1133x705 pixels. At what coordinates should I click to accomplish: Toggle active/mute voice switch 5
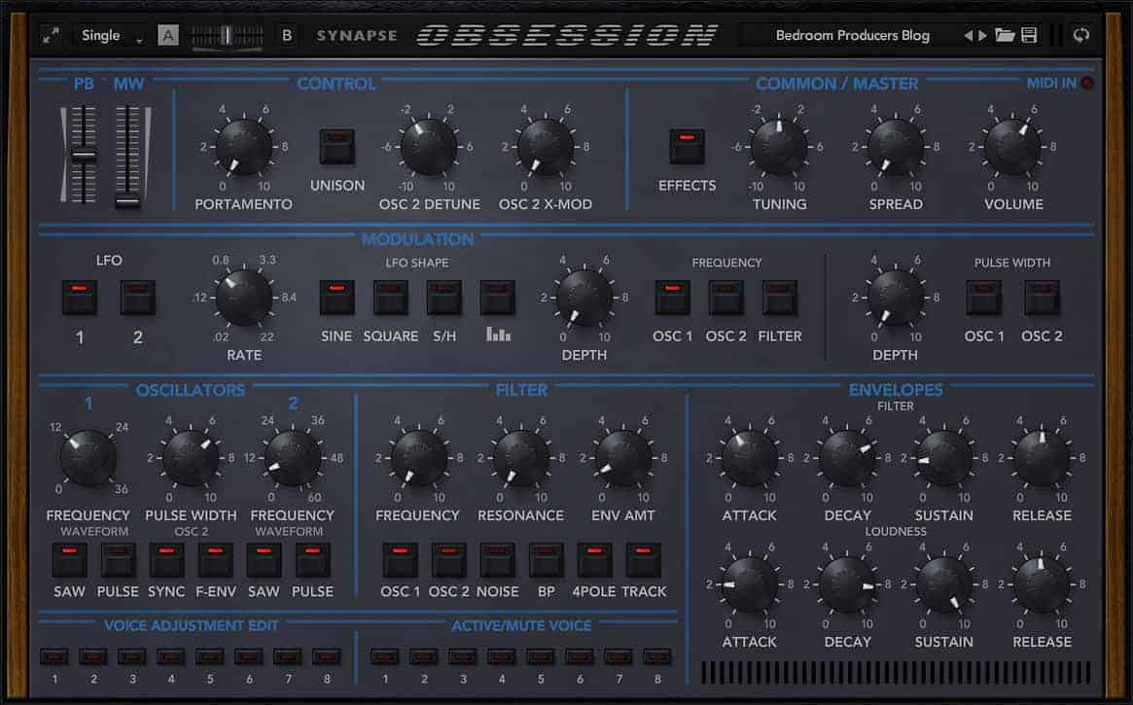point(540,656)
